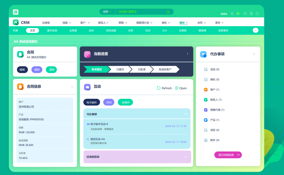Expand the 过去的互动 section
The image size is (284, 175).
coord(186,157)
